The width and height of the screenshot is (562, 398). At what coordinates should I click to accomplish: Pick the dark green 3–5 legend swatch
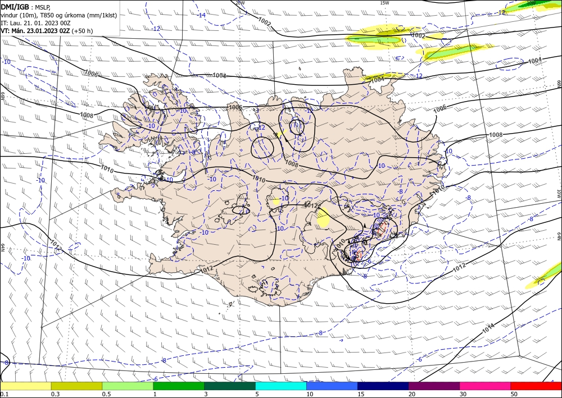tap(230, 386)
